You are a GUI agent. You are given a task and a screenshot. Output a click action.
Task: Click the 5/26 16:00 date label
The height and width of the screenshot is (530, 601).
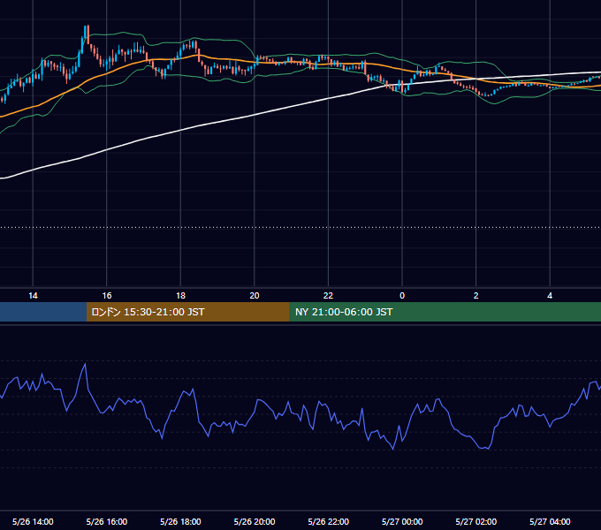point(107,521)
